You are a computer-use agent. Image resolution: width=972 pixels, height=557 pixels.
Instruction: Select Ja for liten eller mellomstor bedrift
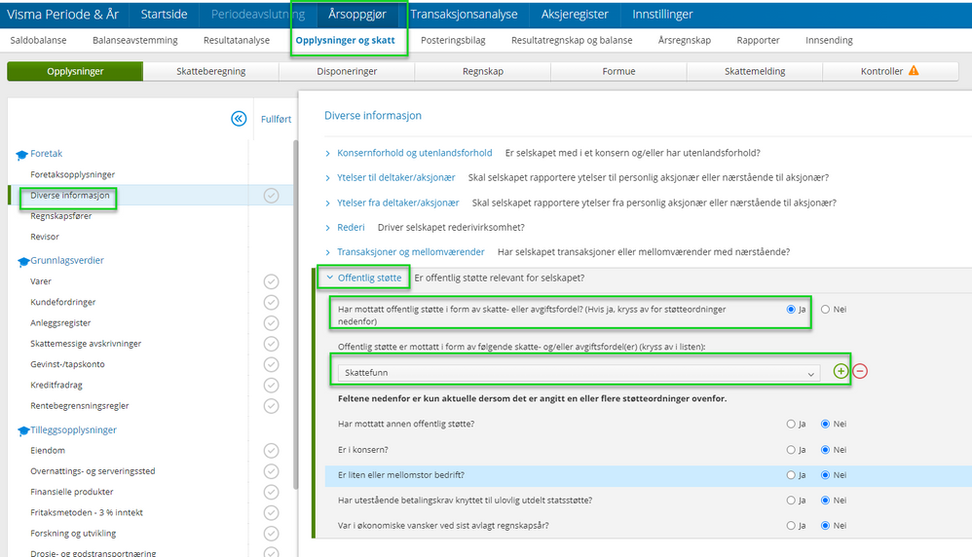click(x=791, y=475)
